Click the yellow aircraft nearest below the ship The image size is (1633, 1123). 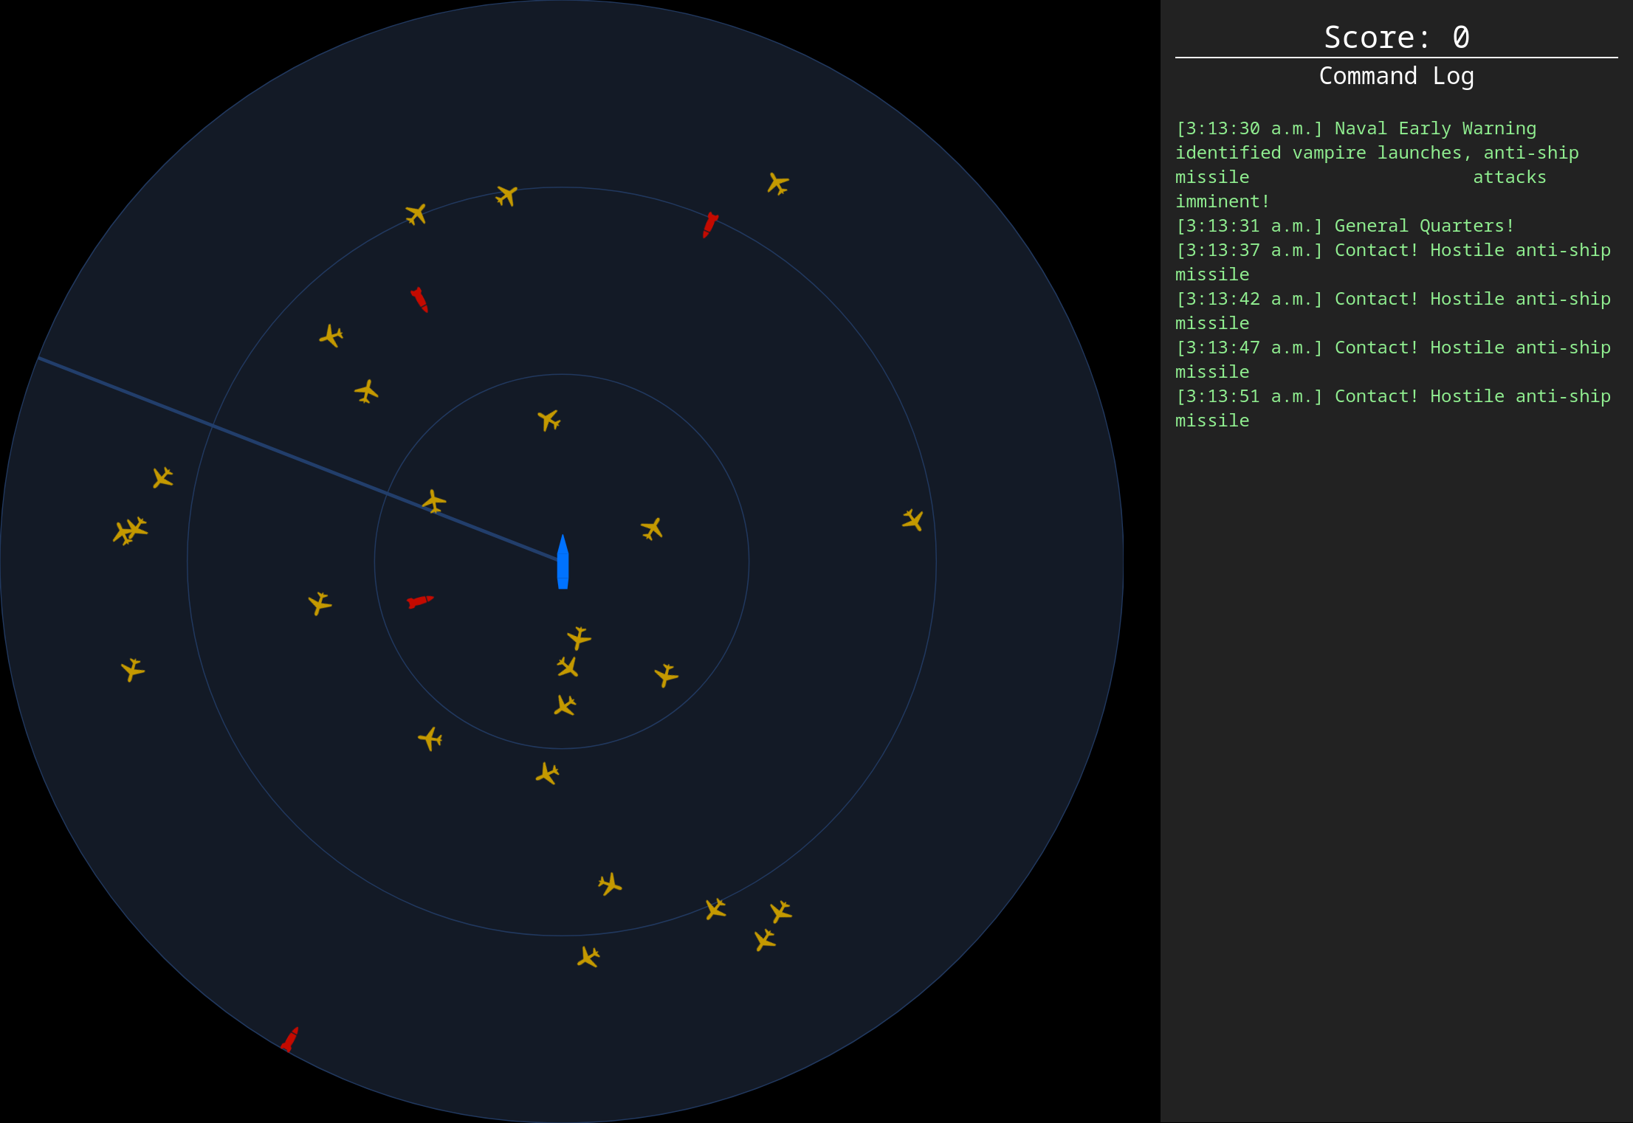point(579,637)
